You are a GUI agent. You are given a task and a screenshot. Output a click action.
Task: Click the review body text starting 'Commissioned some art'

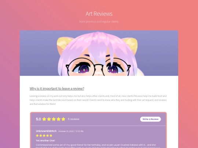coord(98,146)
